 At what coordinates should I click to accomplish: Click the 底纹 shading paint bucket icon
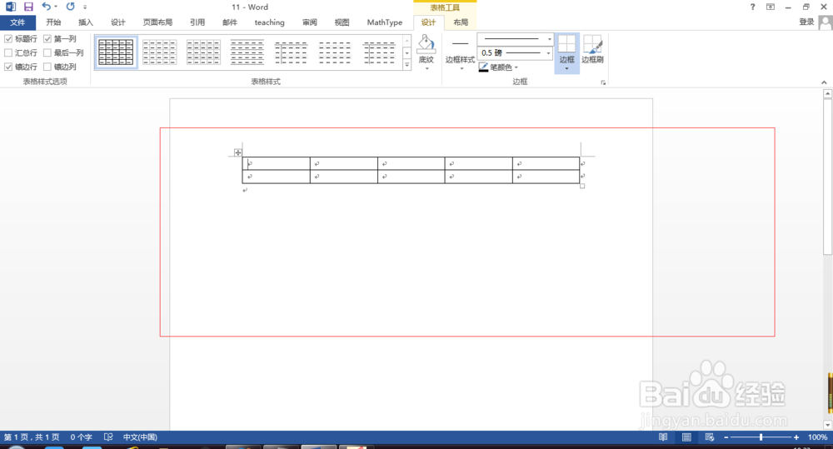coord(426,45)
